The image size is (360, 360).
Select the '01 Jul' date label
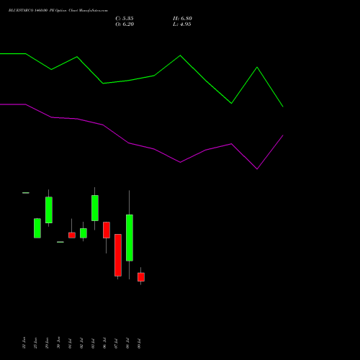(70, 343)
